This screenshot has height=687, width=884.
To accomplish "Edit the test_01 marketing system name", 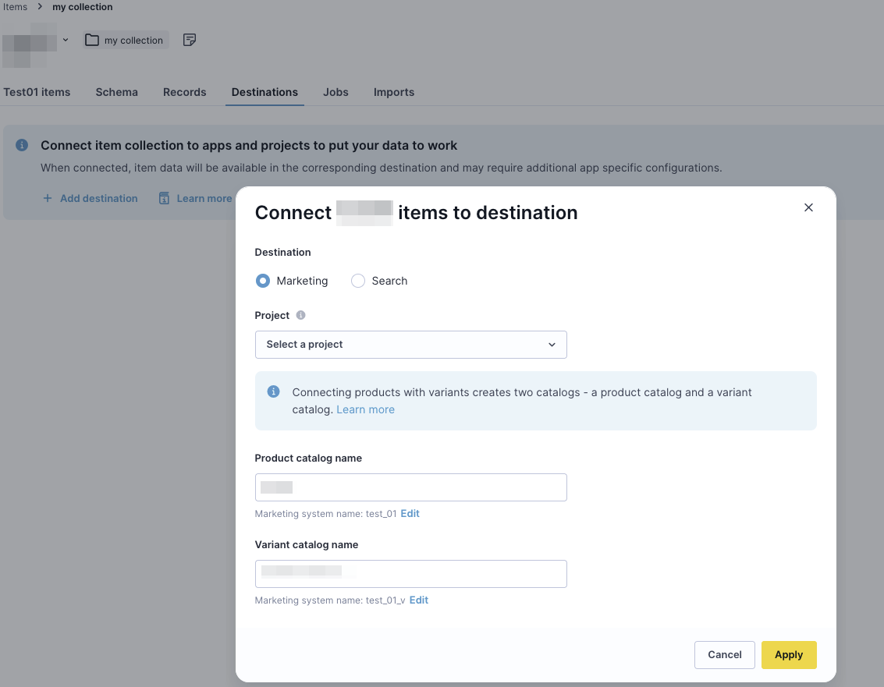I will point(410,513).
